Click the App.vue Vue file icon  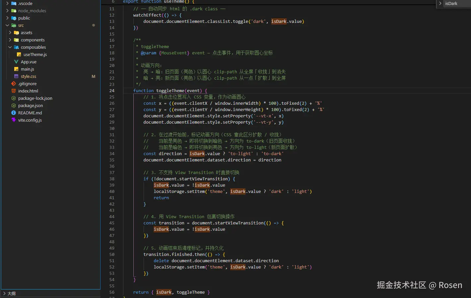coord(16,62)
